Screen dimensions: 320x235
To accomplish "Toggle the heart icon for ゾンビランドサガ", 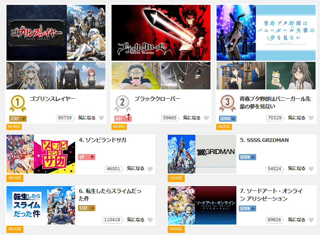I will pos(150,169).
